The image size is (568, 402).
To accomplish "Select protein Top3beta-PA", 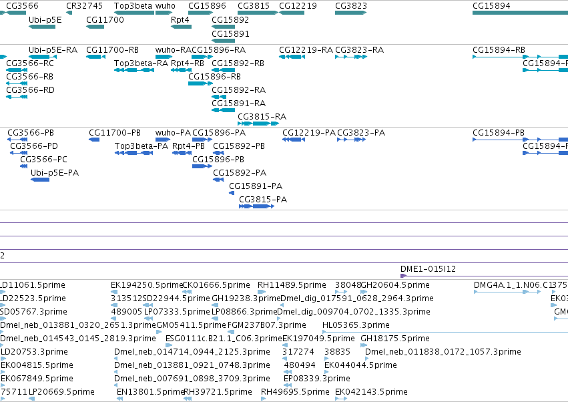I will pyautogui.click(x=141, y=146).
